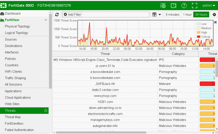Click the Malware category cell

tap(178, 84)
